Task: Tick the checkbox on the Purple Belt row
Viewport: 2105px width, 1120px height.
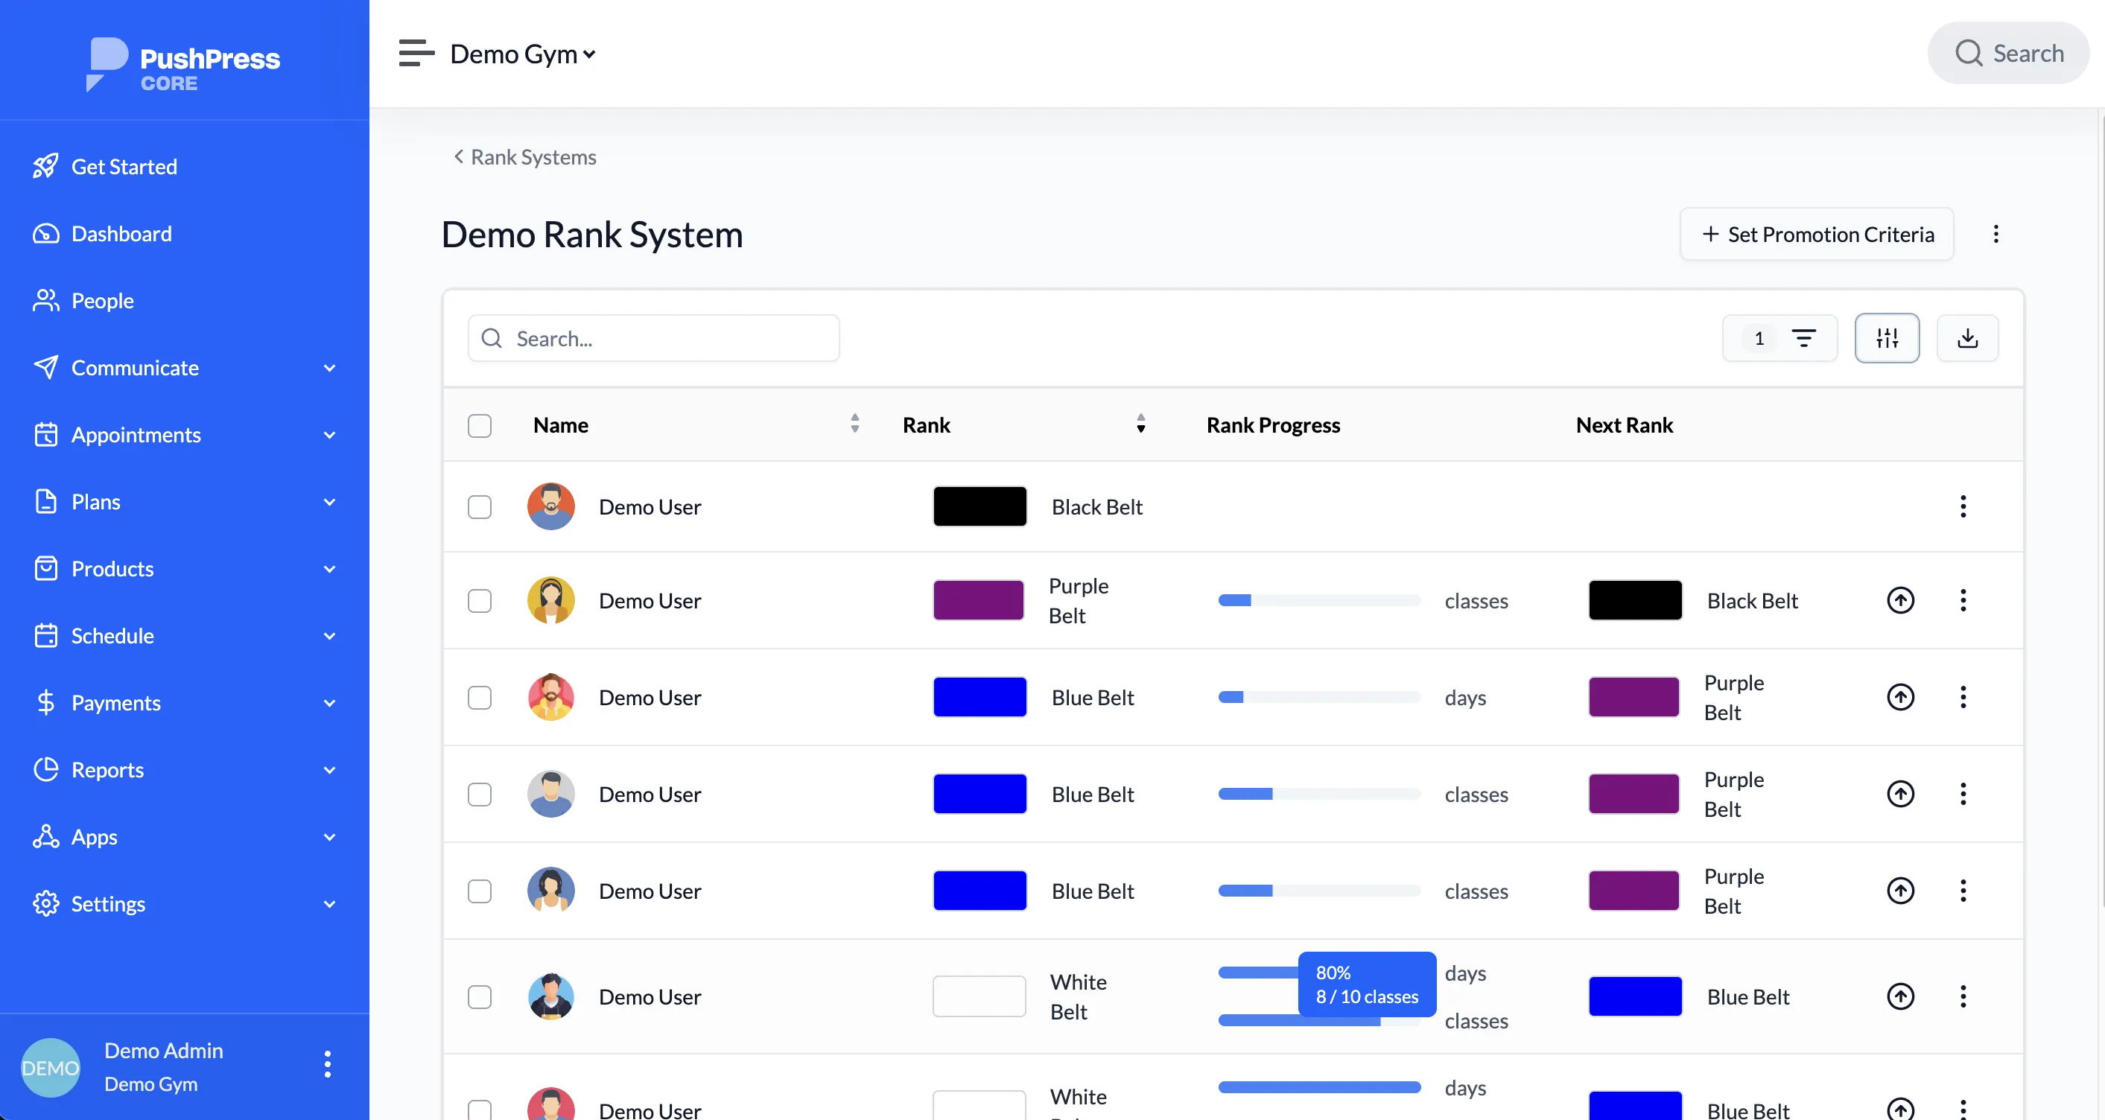Action: [480, 600]
